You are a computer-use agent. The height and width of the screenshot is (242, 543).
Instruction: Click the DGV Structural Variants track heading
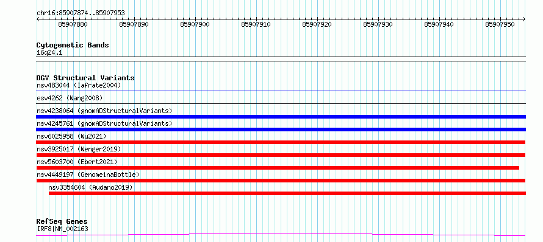click(x=85, y=78)
